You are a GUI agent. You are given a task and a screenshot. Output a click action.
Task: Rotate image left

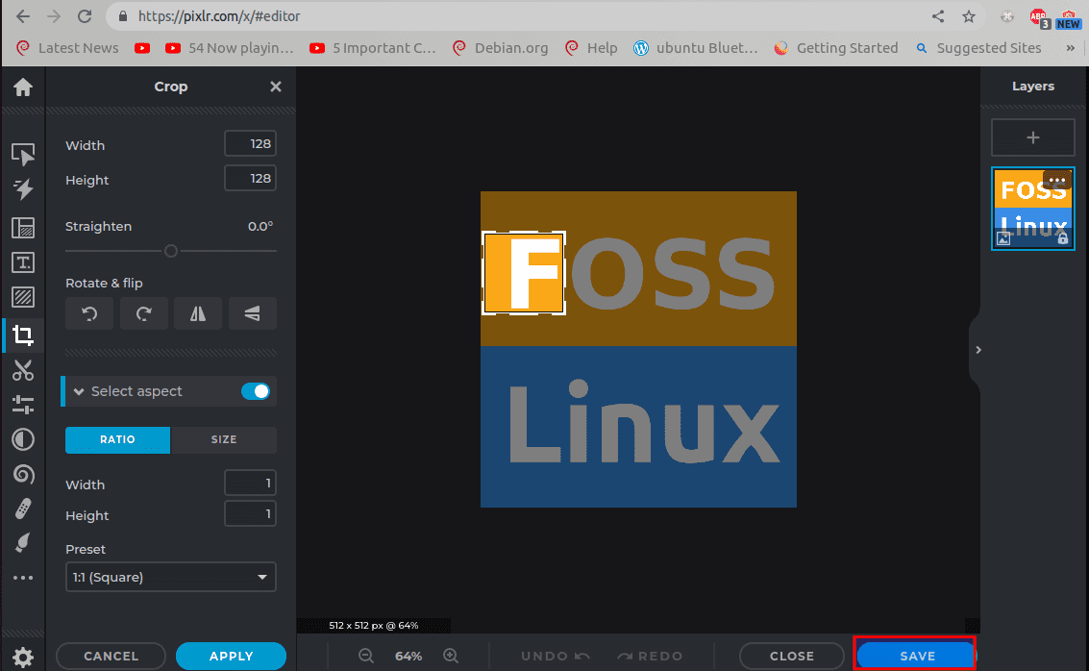[x=89, y=314]
